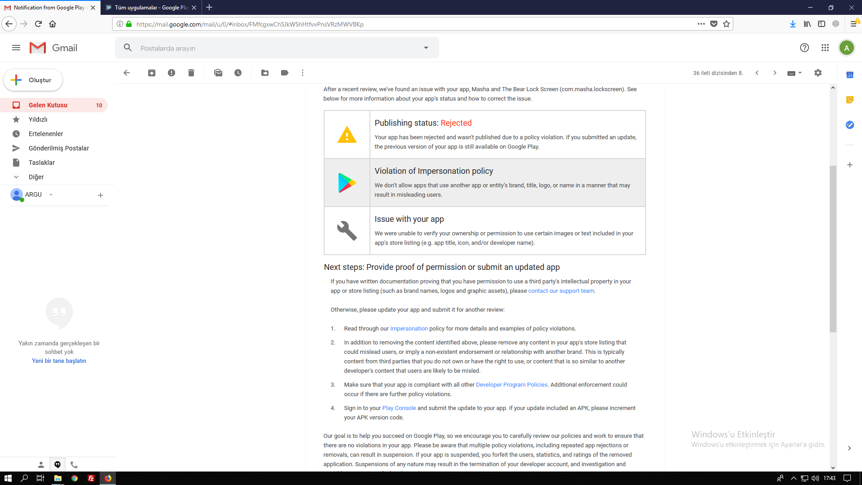The height and width of the screenshot is (485, 862).
Task: Snooze this email with clock icon
Action: pyautogui.click(x=238, y=73)
